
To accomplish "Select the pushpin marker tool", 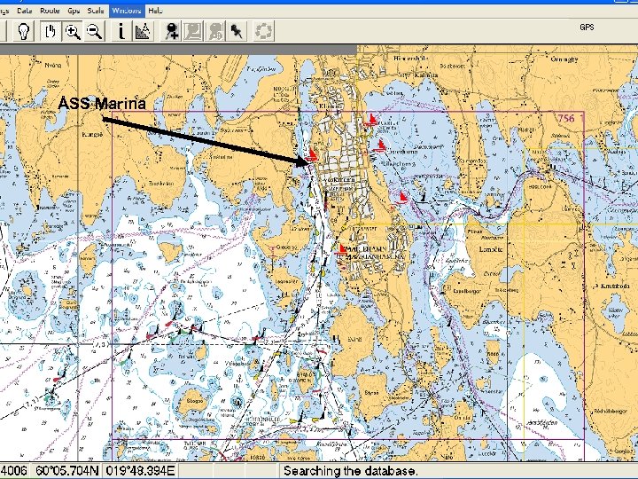I will click(x=237, y=31).
